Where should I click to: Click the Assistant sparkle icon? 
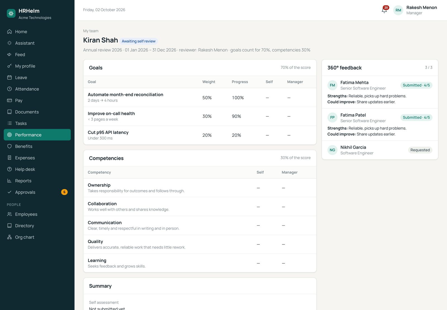point(9,43)
